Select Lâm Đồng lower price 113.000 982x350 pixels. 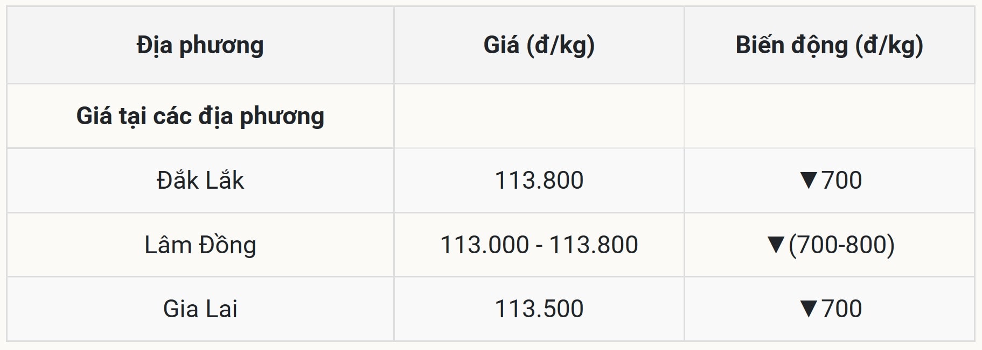(484, 245)
